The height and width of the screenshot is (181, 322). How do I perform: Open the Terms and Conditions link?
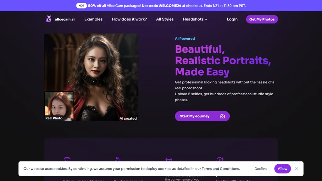click(x=220, y=168)
